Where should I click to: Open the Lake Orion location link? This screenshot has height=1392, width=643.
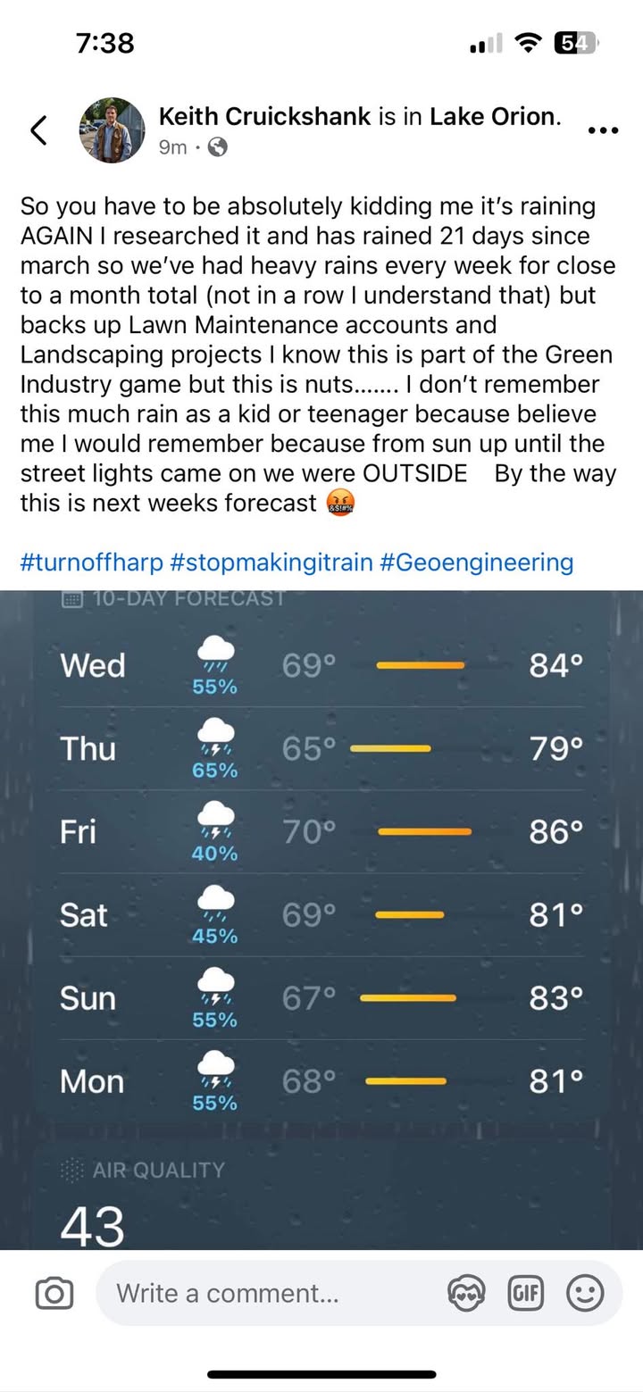(x=492, y=115)
